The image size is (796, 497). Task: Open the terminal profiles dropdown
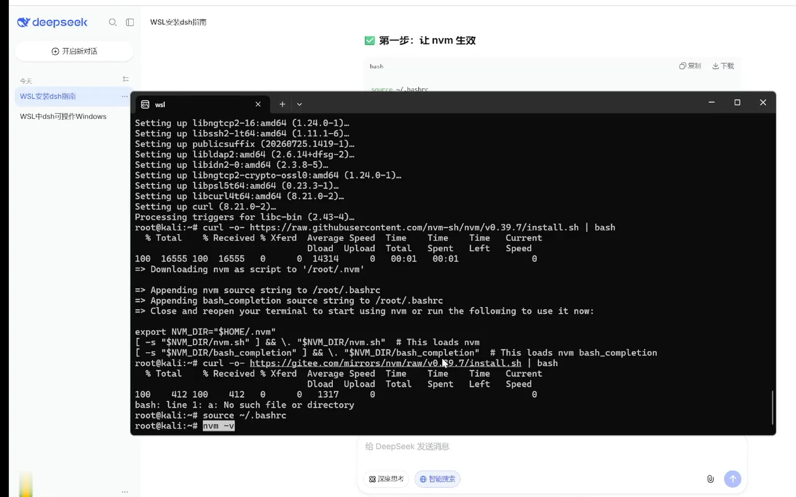click(x=299, y=104)
